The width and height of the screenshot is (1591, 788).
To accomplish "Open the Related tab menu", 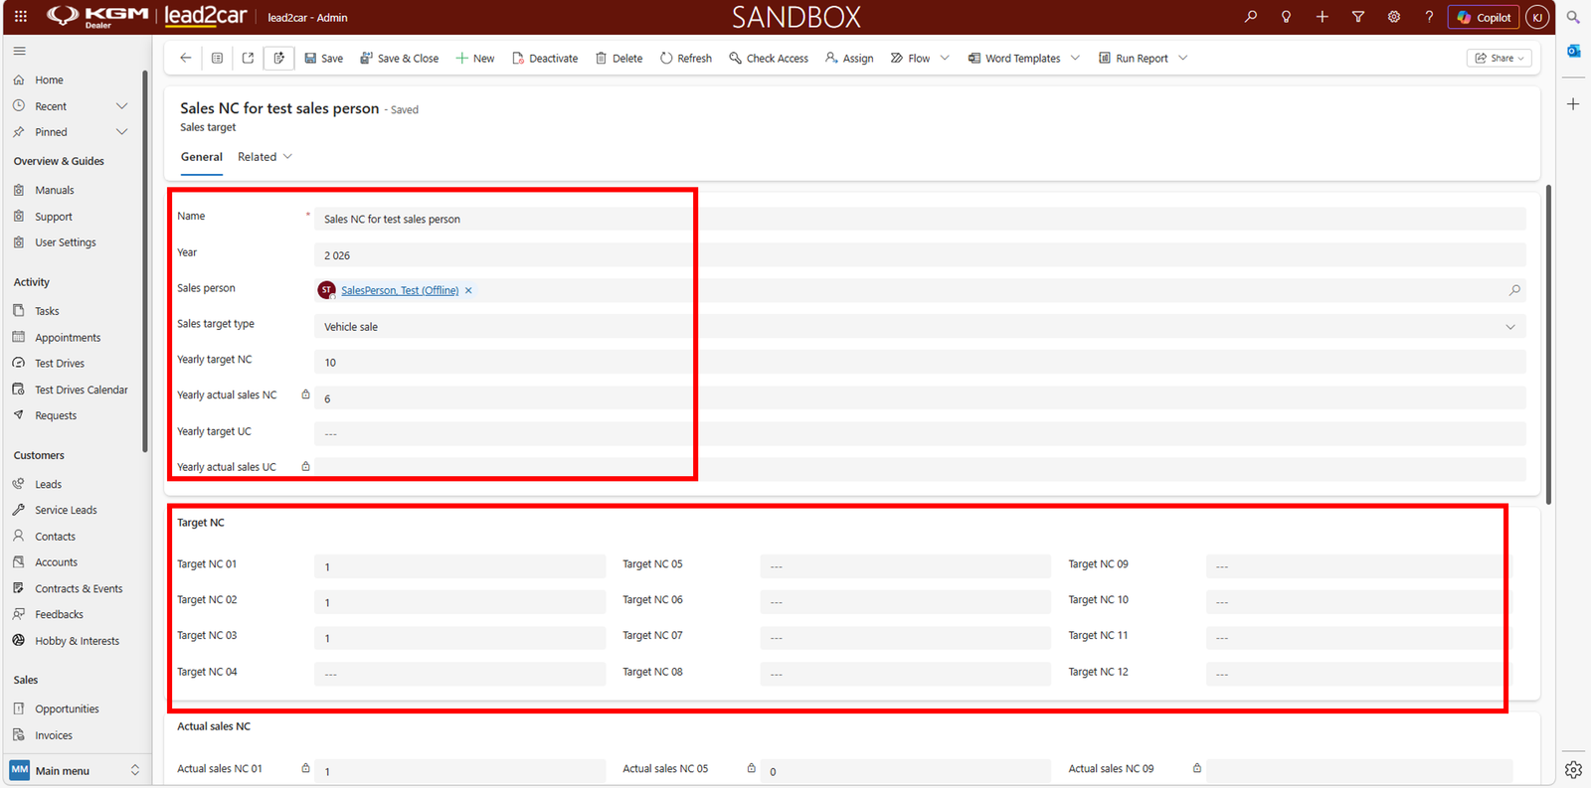I will click(265, 157).
